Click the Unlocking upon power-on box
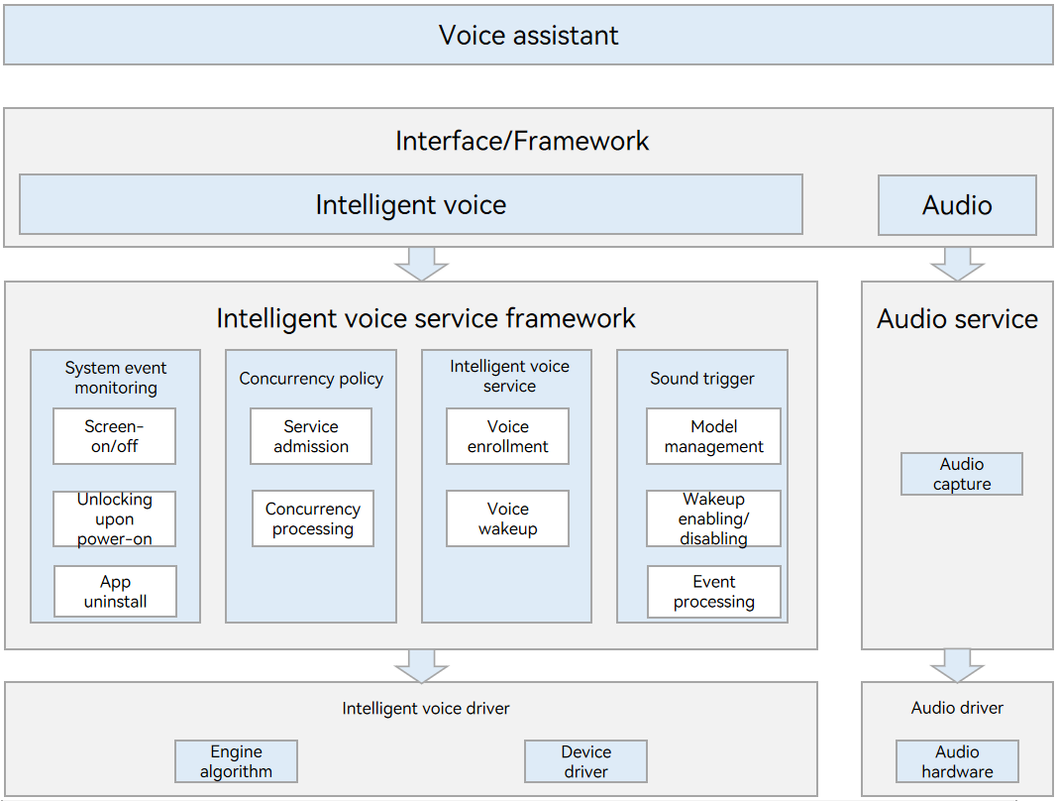Viewport: 1058px width, 801px height. click(115, 518)
